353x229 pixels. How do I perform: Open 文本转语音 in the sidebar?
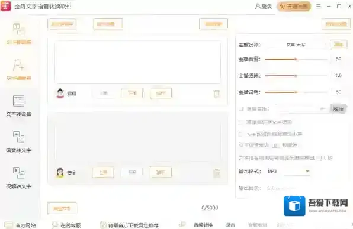coord(19,106)
